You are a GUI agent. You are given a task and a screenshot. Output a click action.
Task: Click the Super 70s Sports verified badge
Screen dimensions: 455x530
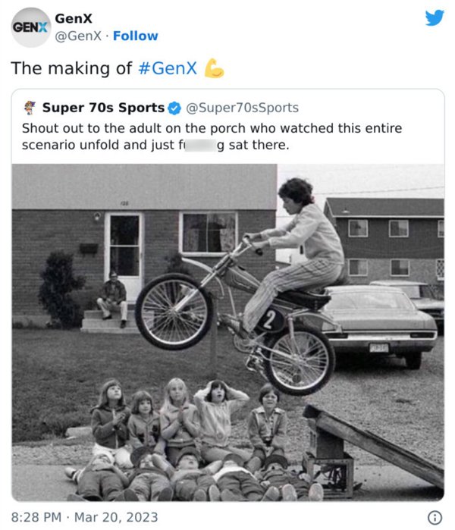pos(174,108)
